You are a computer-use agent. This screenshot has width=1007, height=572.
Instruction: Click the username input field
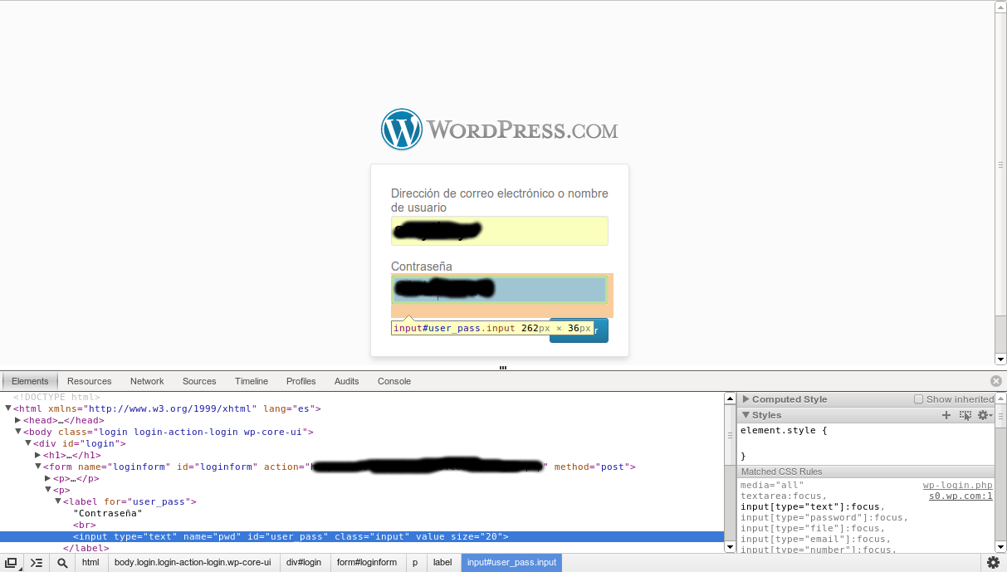(x=499, y=231)
